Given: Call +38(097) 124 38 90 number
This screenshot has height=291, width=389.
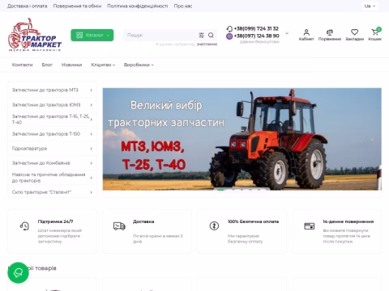Looking at the screenshot, I should (256, 36).
